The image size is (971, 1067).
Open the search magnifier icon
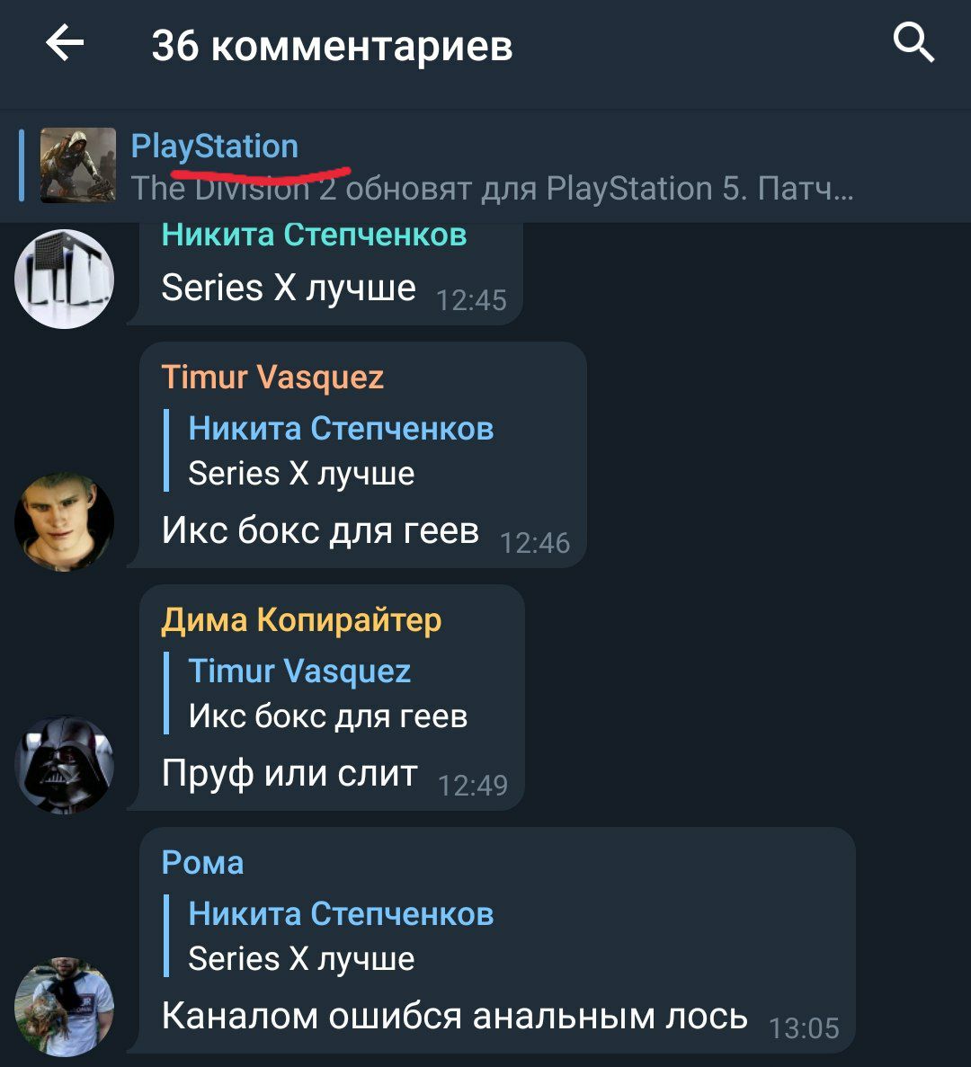tap(913, 43)
